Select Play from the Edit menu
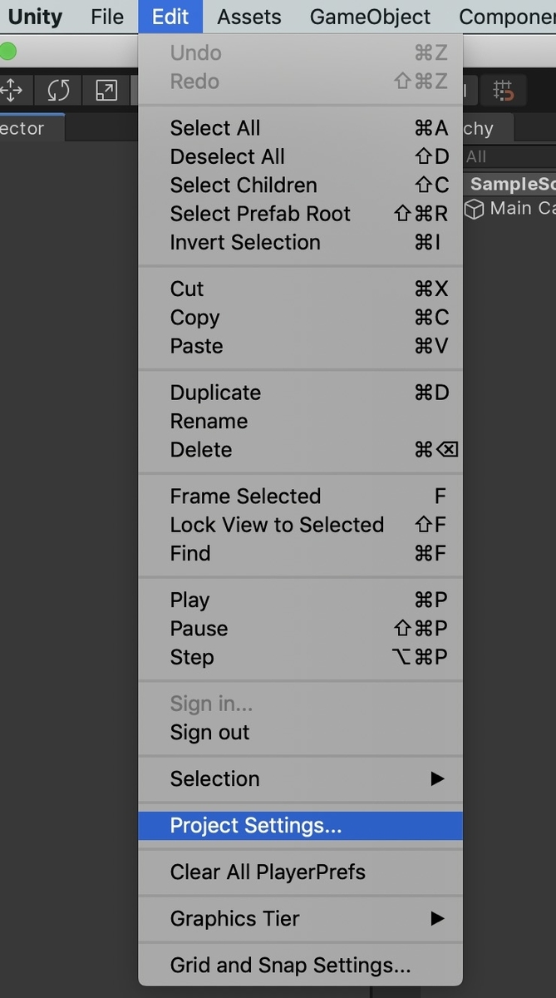 (x=190, y=599)
